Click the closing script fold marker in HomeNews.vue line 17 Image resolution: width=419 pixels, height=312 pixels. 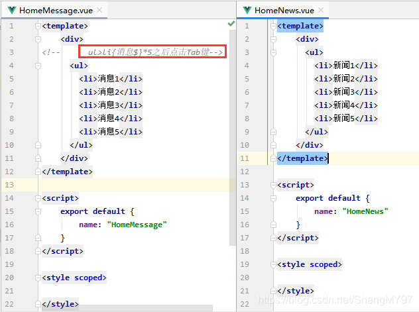point(273,238)
